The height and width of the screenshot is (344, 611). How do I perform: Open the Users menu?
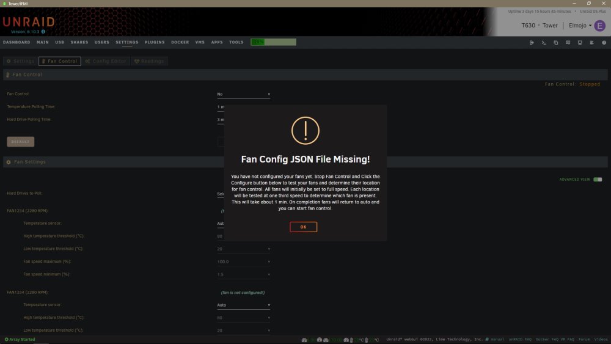[x=101, y=42]
